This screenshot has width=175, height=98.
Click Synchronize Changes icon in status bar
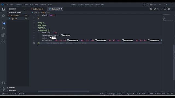click(11, 94)
